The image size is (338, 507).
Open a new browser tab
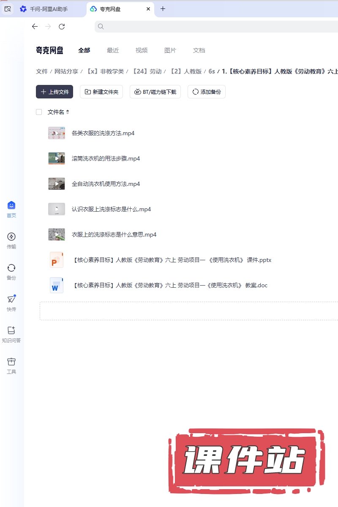[163, 9]
